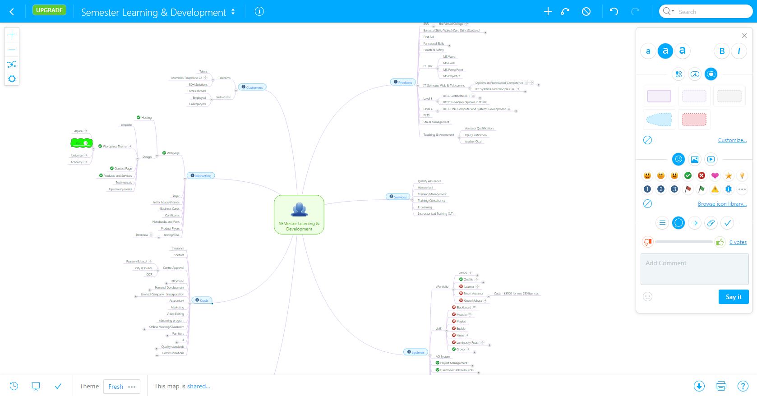The width and height of the screenshot is (757, 396).
Task: Zoom in with the plus control
Action: click(x=12, y=35)
